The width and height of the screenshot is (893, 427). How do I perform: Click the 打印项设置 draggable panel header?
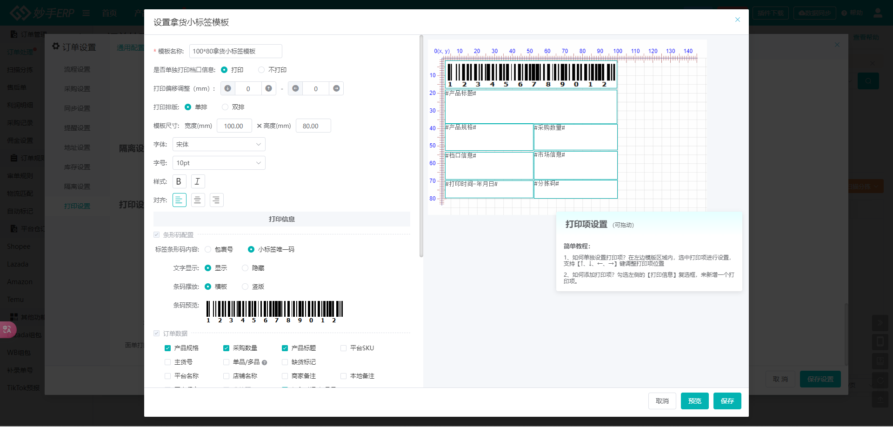[649, 224]
